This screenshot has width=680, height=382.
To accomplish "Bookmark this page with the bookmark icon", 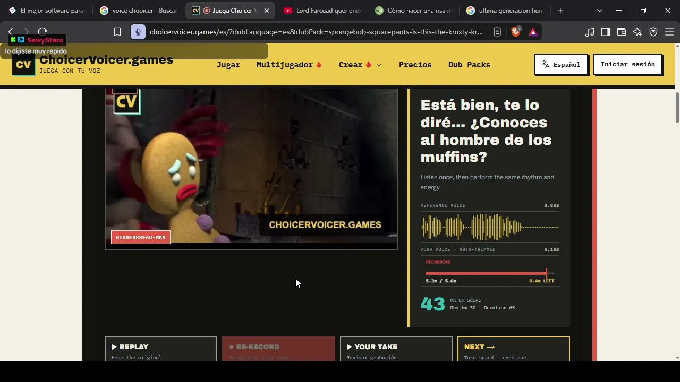I will coord(117,32).
